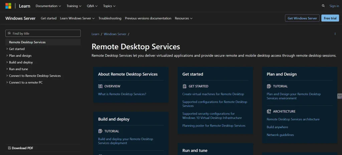Open Build anywhere link
This screenshot has height=155, width=342.
click(x=277, y=127)
